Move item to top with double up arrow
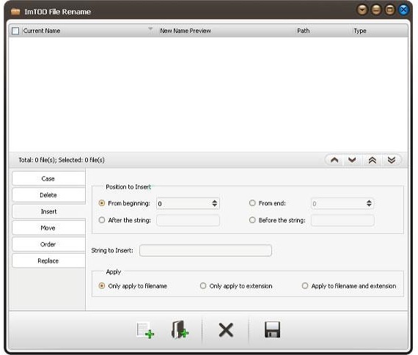Screen dimensions: 418x355 pyautogui.click(x=372, y=160)
